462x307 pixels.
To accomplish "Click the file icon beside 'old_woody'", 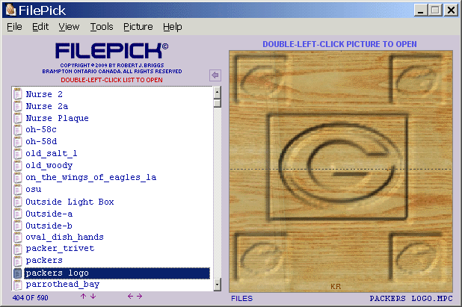I will (x=18, y=165).
